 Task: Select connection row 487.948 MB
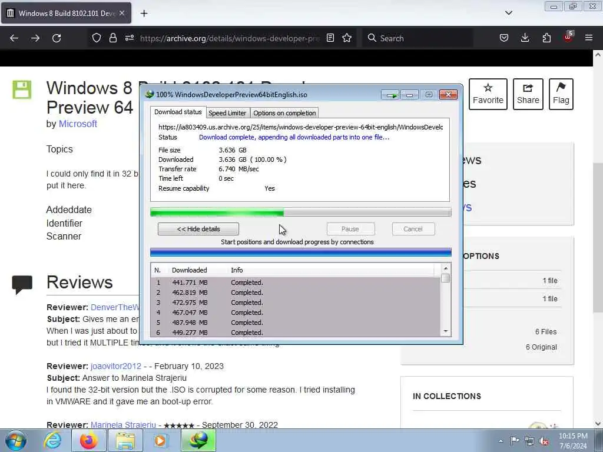pos(296,323)
